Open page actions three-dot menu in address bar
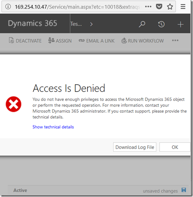This screenshot has width=193, height=197. pos(148,7)
